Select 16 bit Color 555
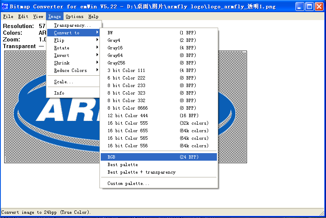Viewport: 326px width, 218px height. tap(159, 123)
